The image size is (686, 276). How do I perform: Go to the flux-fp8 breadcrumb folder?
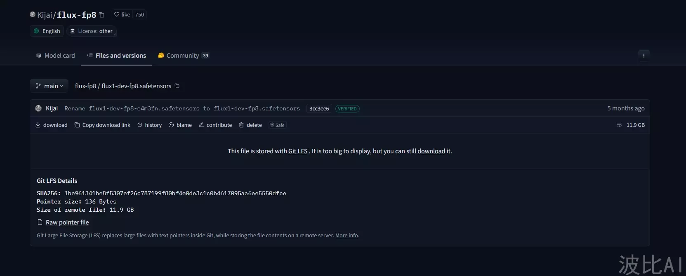[x=85, y=86]
